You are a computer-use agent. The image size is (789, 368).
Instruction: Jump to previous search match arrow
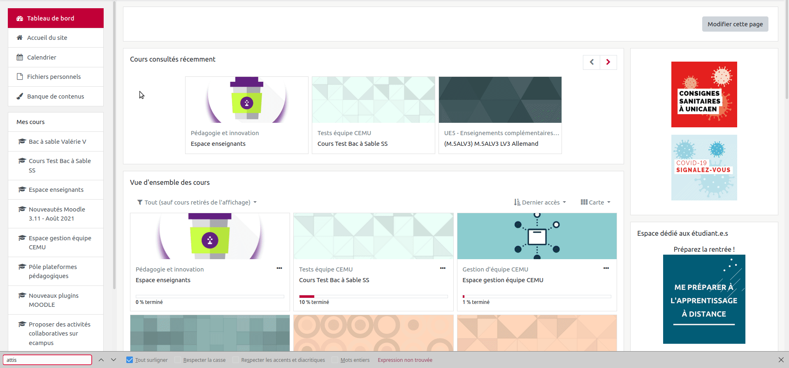(101, 360)
